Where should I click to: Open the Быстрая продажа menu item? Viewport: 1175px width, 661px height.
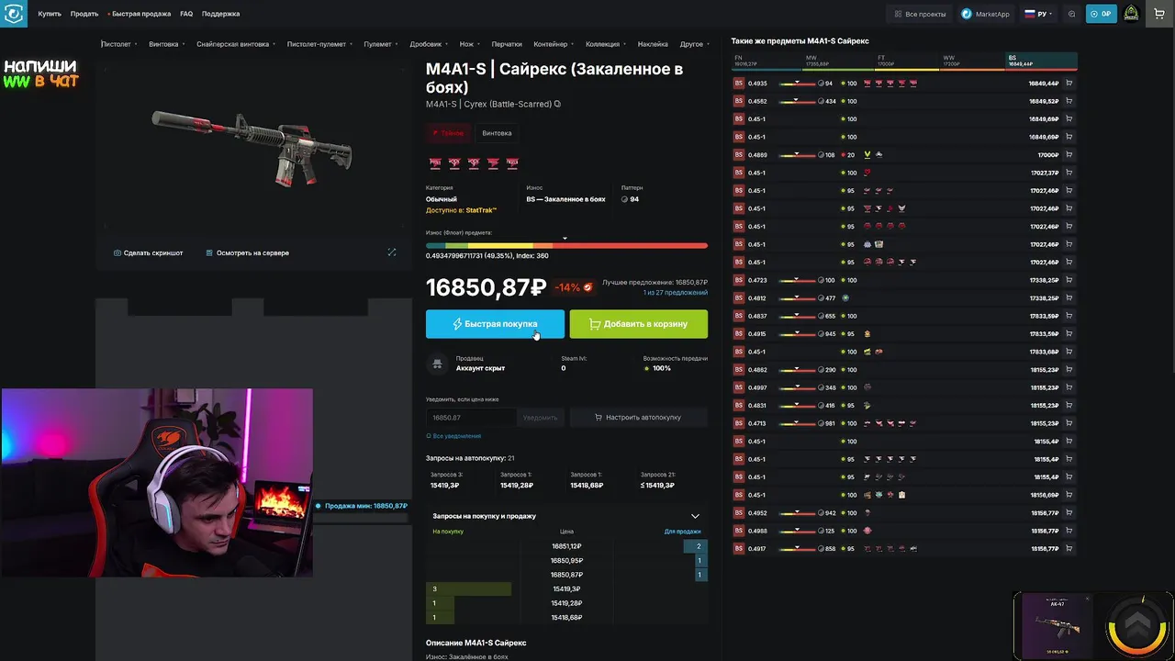[139, 14]
